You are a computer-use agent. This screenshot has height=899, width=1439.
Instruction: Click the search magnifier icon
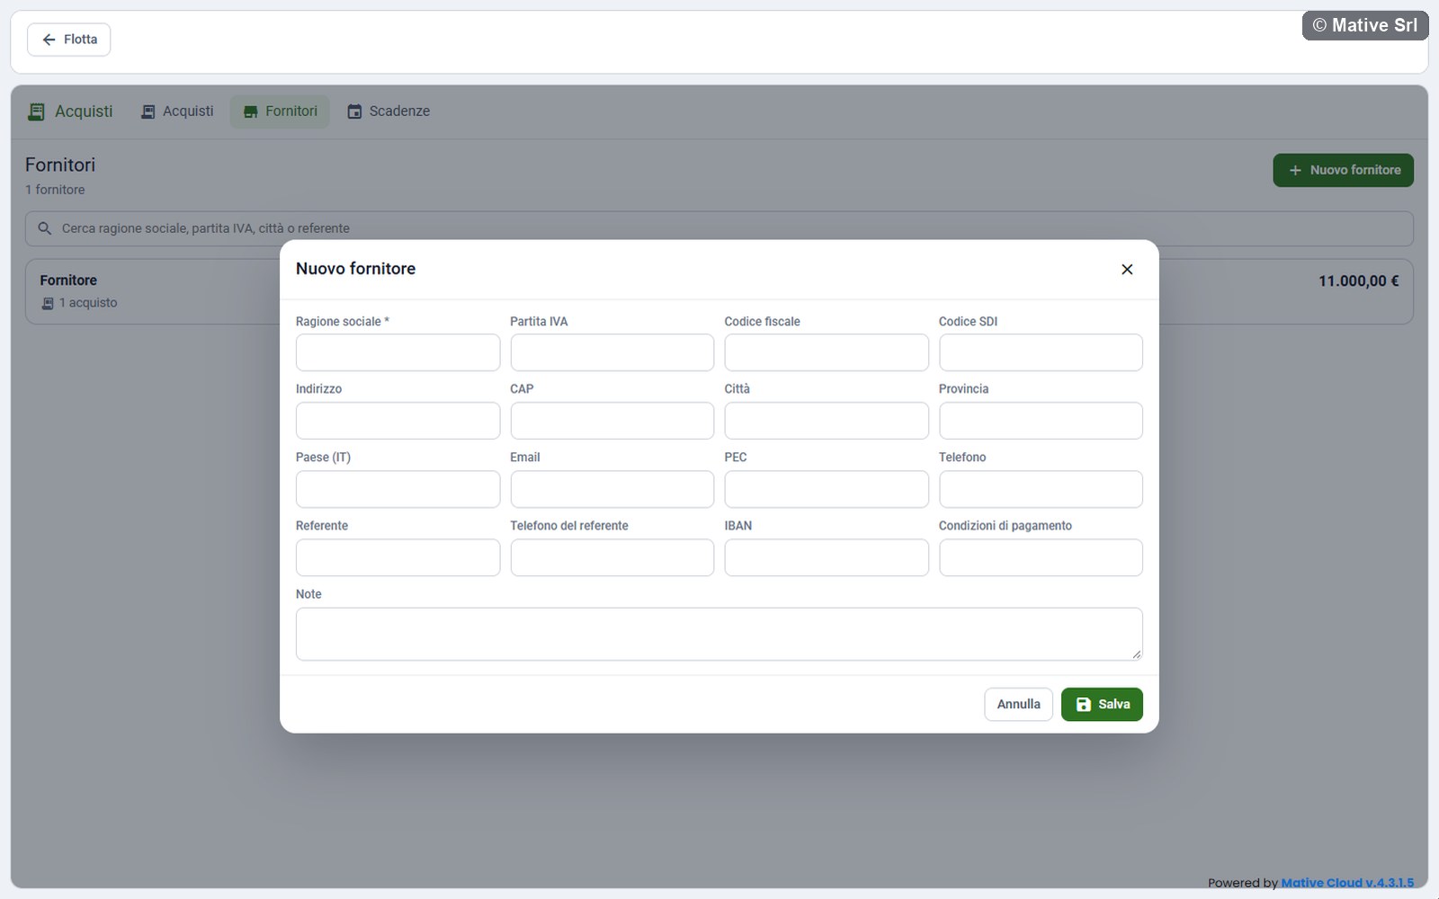(x=44, y=228)
